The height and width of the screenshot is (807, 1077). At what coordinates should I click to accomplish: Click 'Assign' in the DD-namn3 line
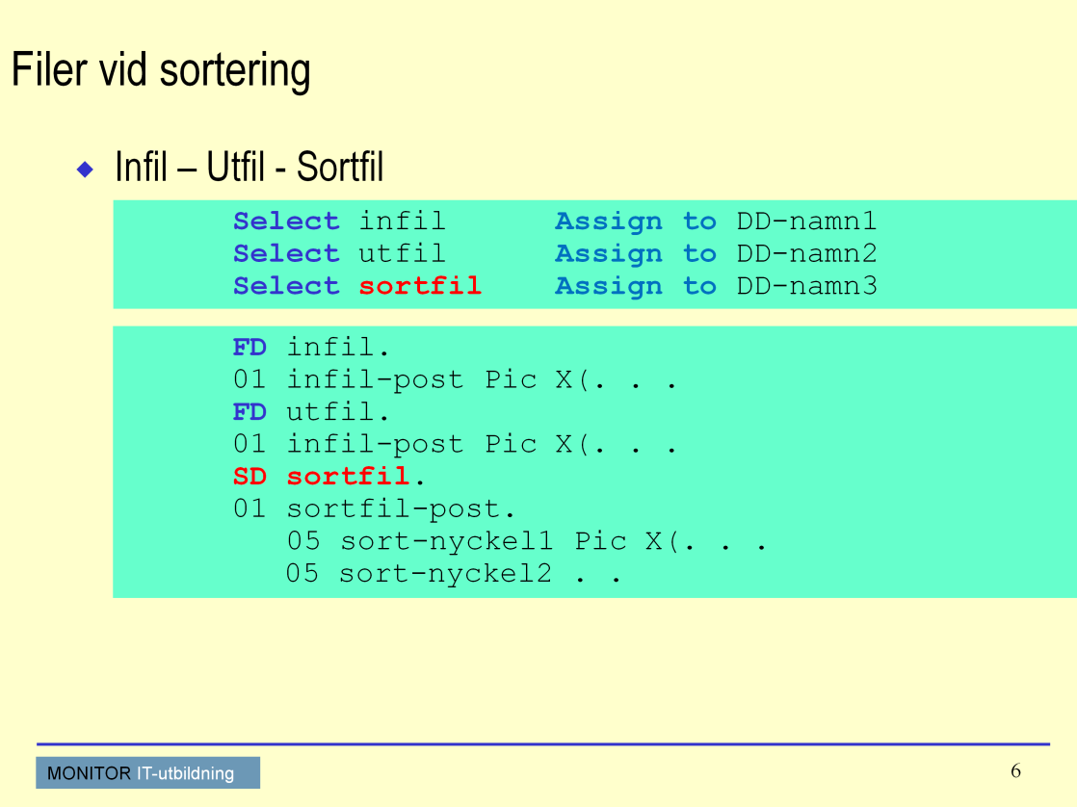click(x=609, y=286)
